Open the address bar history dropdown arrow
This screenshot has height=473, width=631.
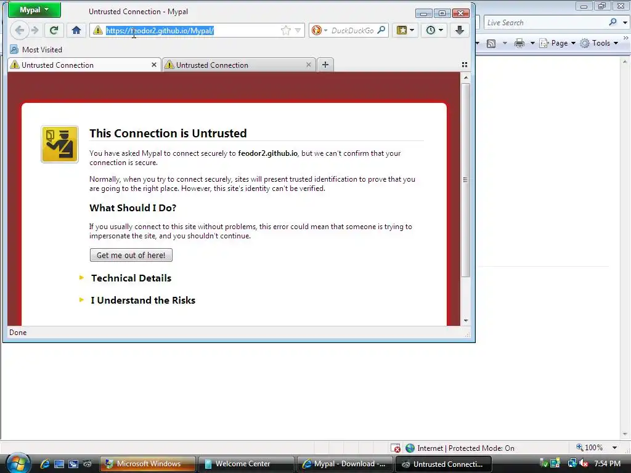[298, 30]
